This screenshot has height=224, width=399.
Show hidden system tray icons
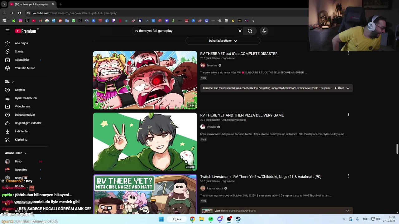(344, 219)
